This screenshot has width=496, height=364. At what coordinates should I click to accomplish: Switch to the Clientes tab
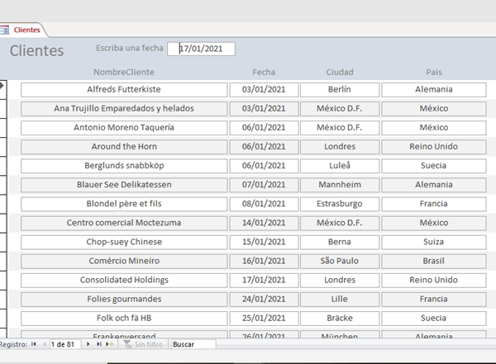click(26, 30)
